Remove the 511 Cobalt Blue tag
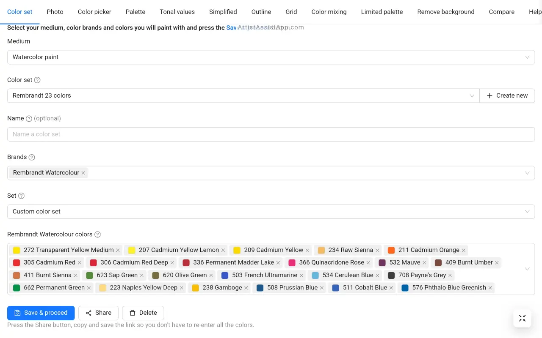Viewport: 542px width, 338px height. (391, 288)
